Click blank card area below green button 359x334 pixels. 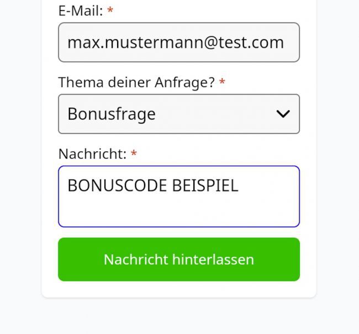(178, 289)
